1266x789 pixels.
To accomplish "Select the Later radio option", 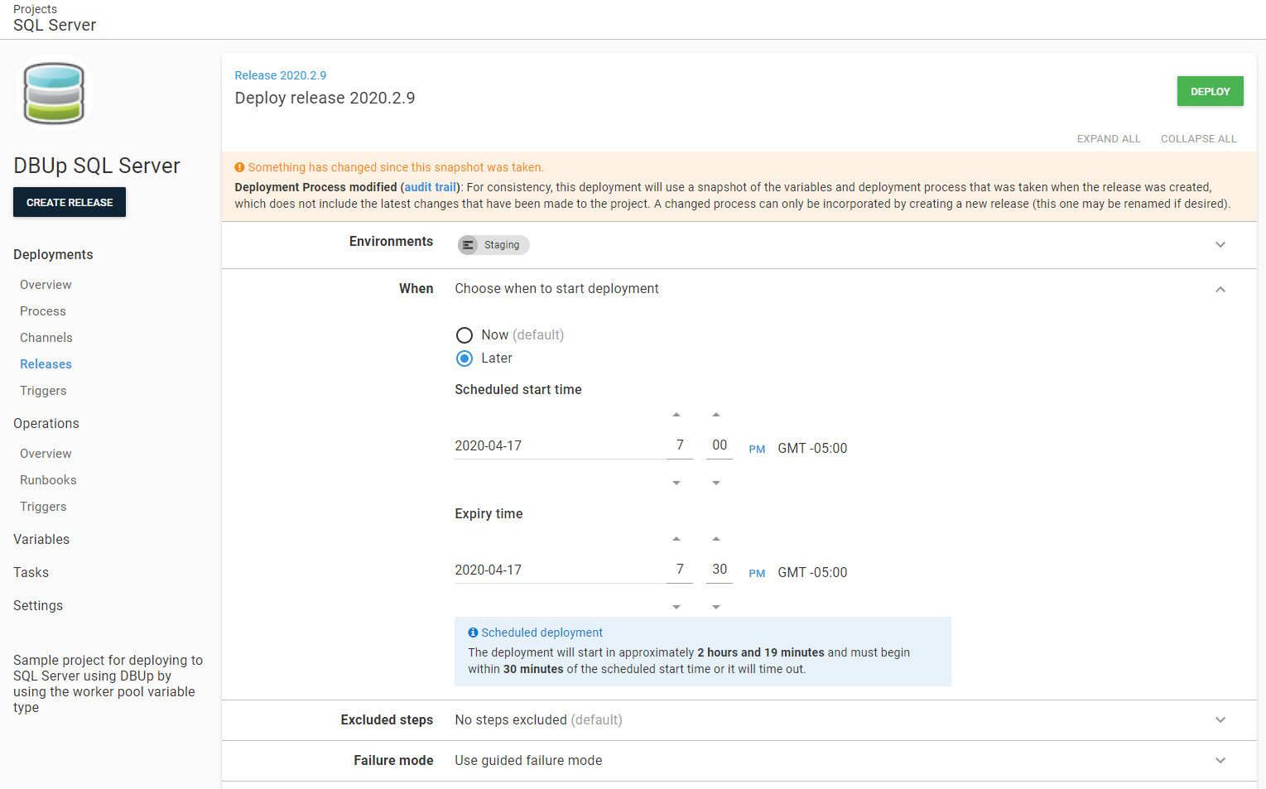I will (465, 358).
